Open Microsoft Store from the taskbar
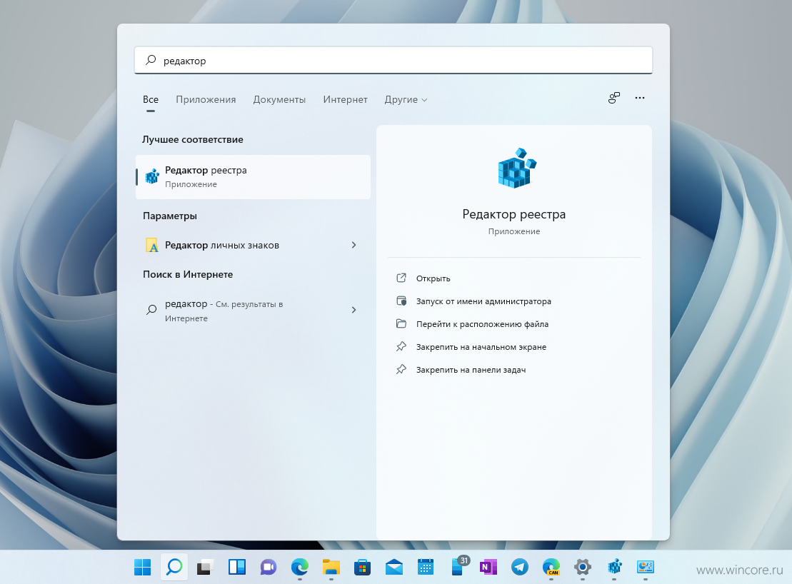The image size is (792, 584). click(362, 567)
